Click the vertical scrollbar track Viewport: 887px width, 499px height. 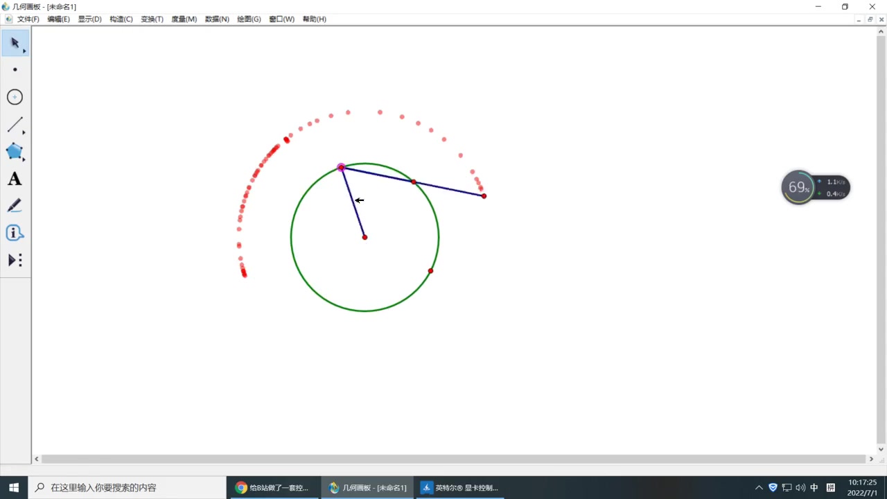(881, 239)
